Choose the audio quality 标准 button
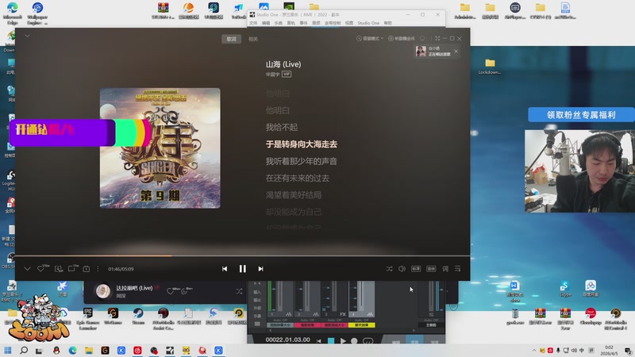635x357 pixels. coord(416,269)
